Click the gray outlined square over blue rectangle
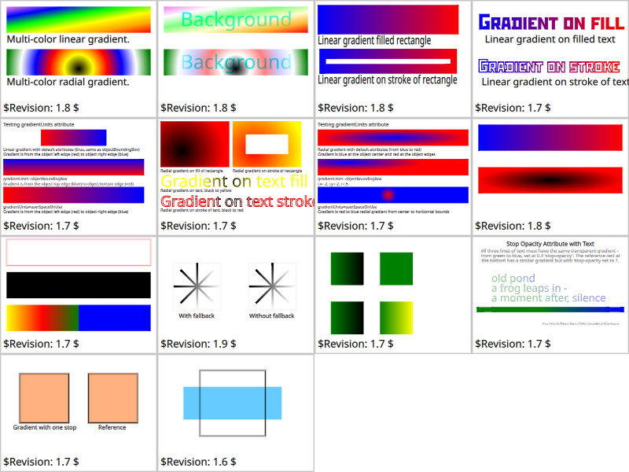This screenshot has width=629, height=472. click(x=232, y=403)
